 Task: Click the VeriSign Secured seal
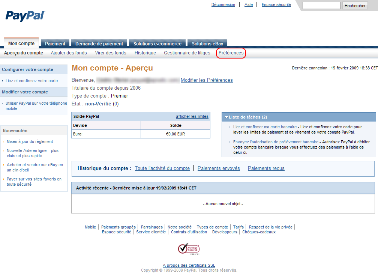(189, 249)
